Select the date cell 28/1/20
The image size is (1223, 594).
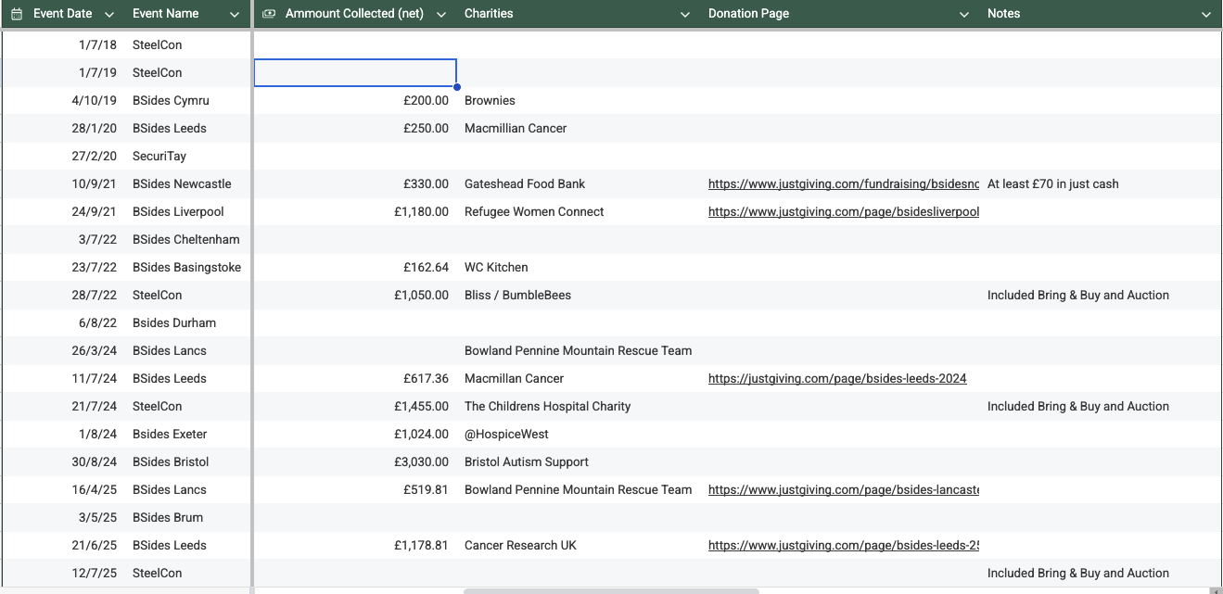(x=63, y=129)
